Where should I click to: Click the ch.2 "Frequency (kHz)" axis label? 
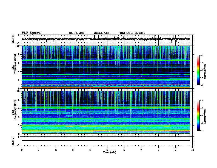coord(15,109)
